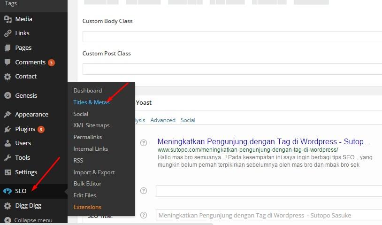Click Collapse menu text
The width and height of the screenshot is (382, 225).
[33, 220]
